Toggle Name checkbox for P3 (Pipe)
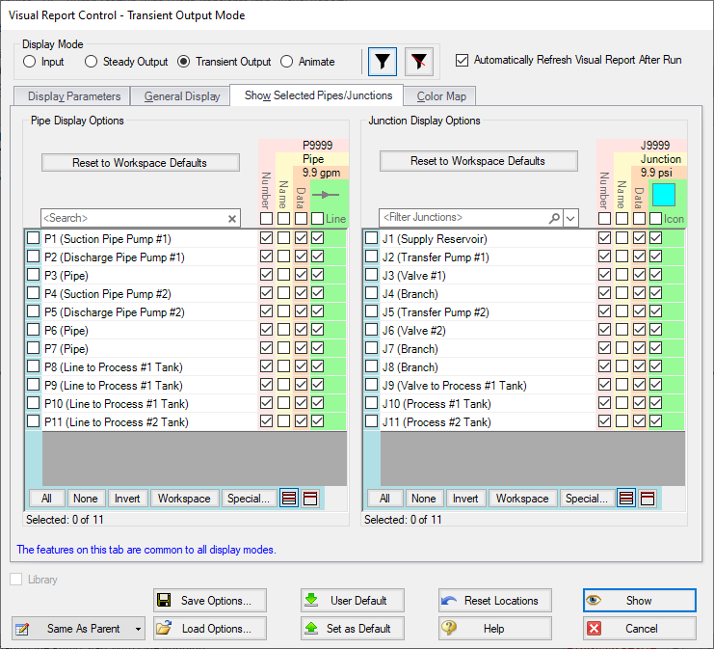 pos(283,275)
